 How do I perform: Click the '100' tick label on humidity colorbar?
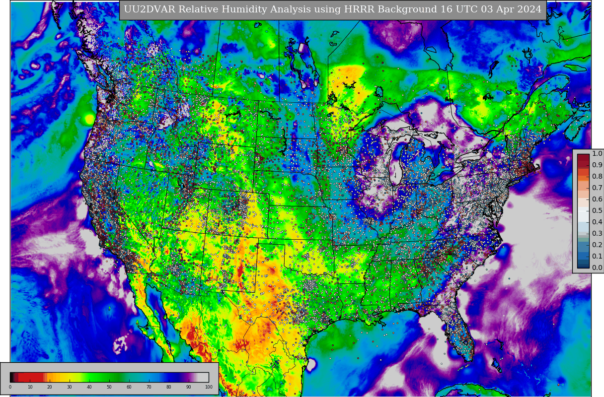coord(209,387)
